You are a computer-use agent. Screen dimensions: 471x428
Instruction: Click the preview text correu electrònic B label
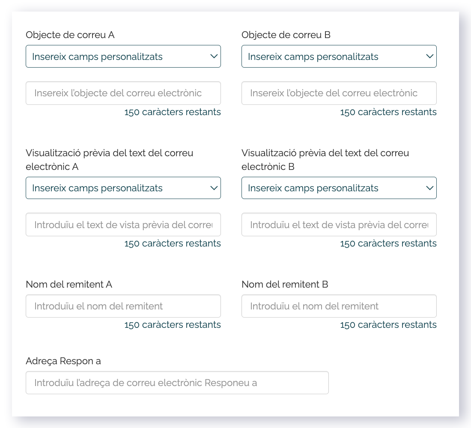pyautogui.click(x=325, y=160)
